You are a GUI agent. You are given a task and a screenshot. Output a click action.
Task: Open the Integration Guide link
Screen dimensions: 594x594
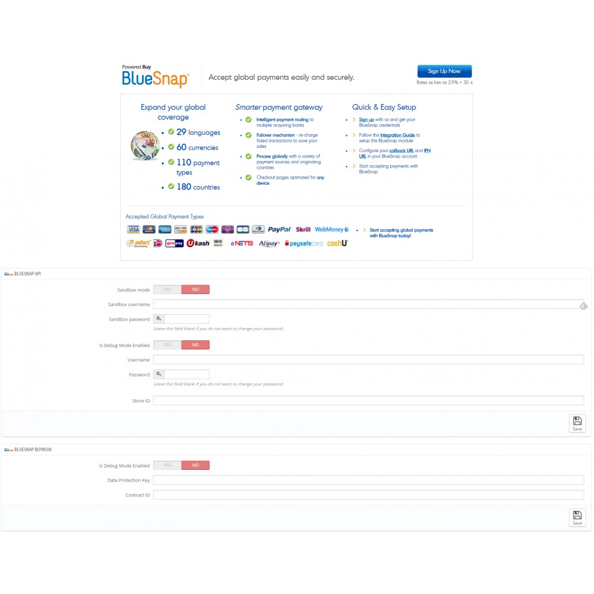[397, 135]
